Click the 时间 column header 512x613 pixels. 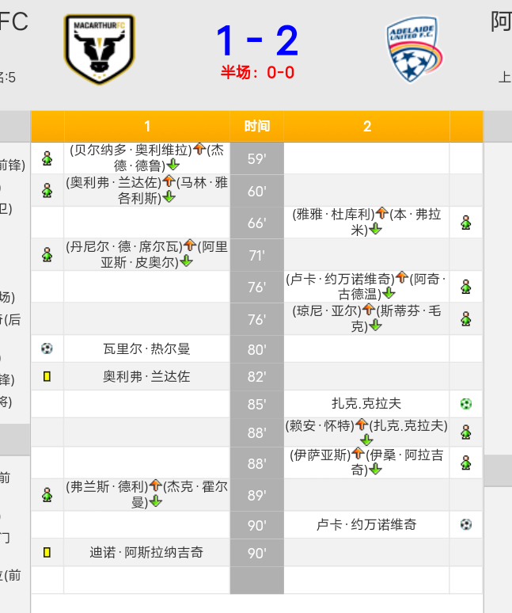[257, 126]
